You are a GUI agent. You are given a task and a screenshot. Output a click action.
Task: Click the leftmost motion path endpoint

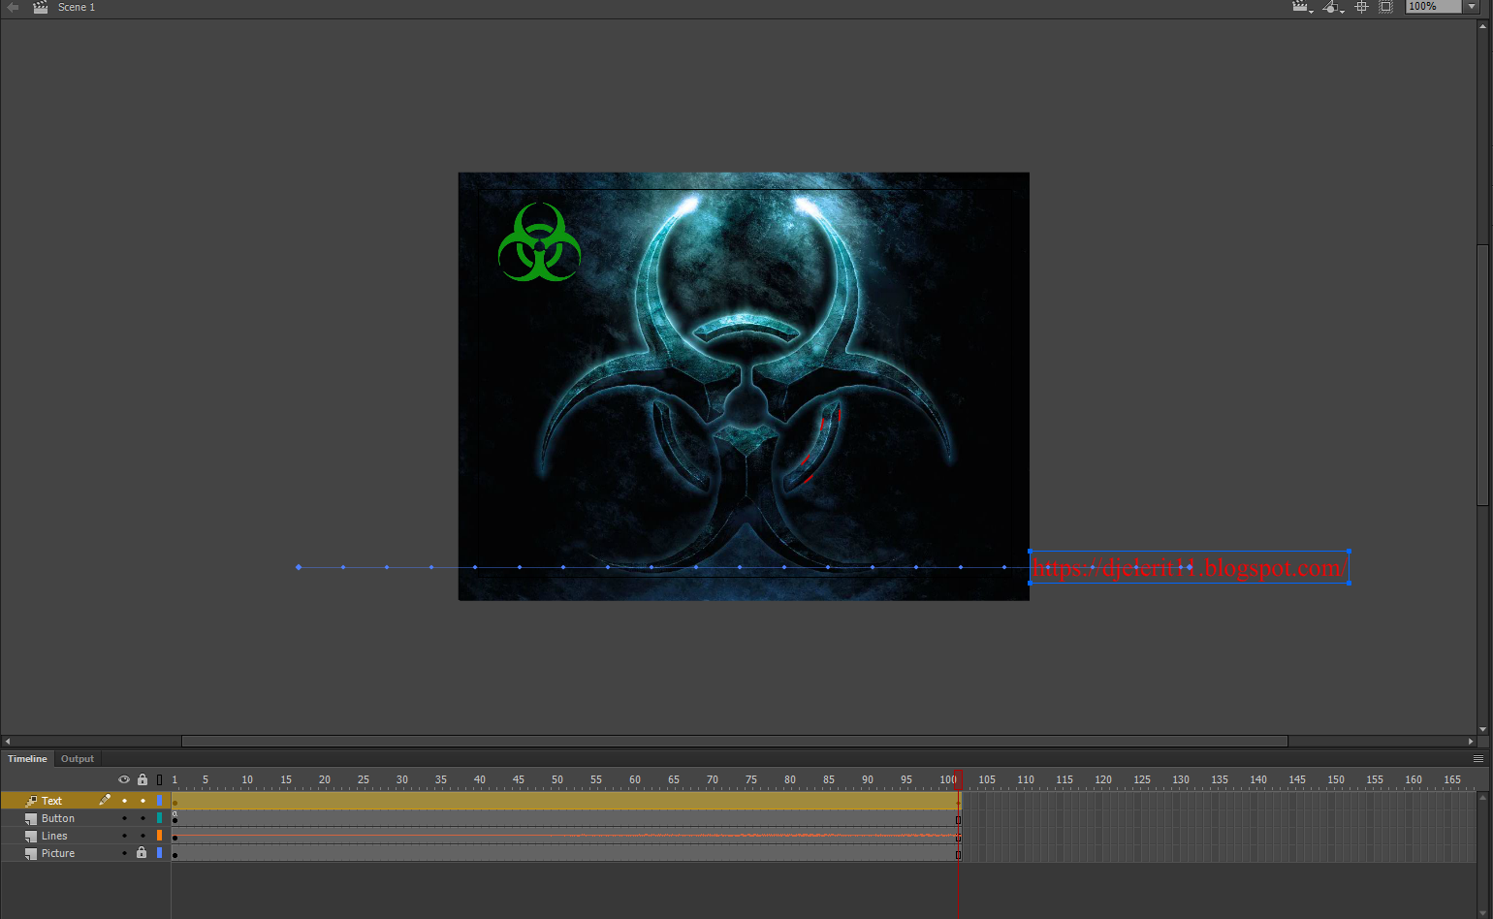(299, 567)
